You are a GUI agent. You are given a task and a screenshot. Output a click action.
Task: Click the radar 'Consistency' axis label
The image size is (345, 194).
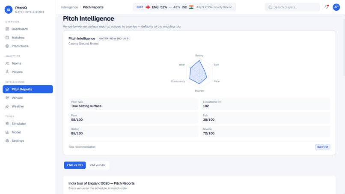pos(178,81)
